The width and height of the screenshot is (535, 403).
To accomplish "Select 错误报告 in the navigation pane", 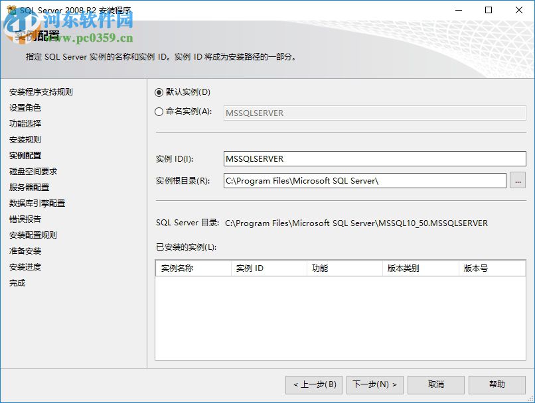I will tap(24, 219).
